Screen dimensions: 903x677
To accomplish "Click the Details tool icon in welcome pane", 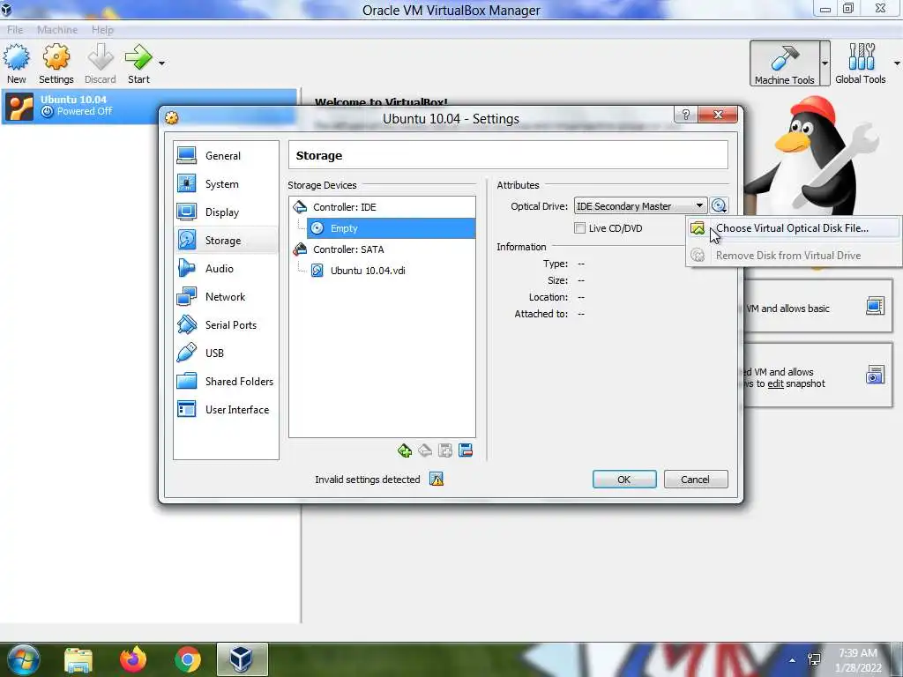I will point(876,306).
